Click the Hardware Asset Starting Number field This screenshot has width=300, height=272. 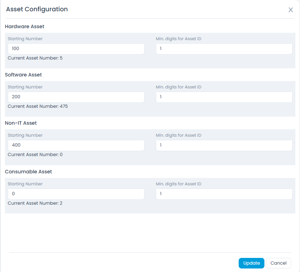[x=76, y=49]
